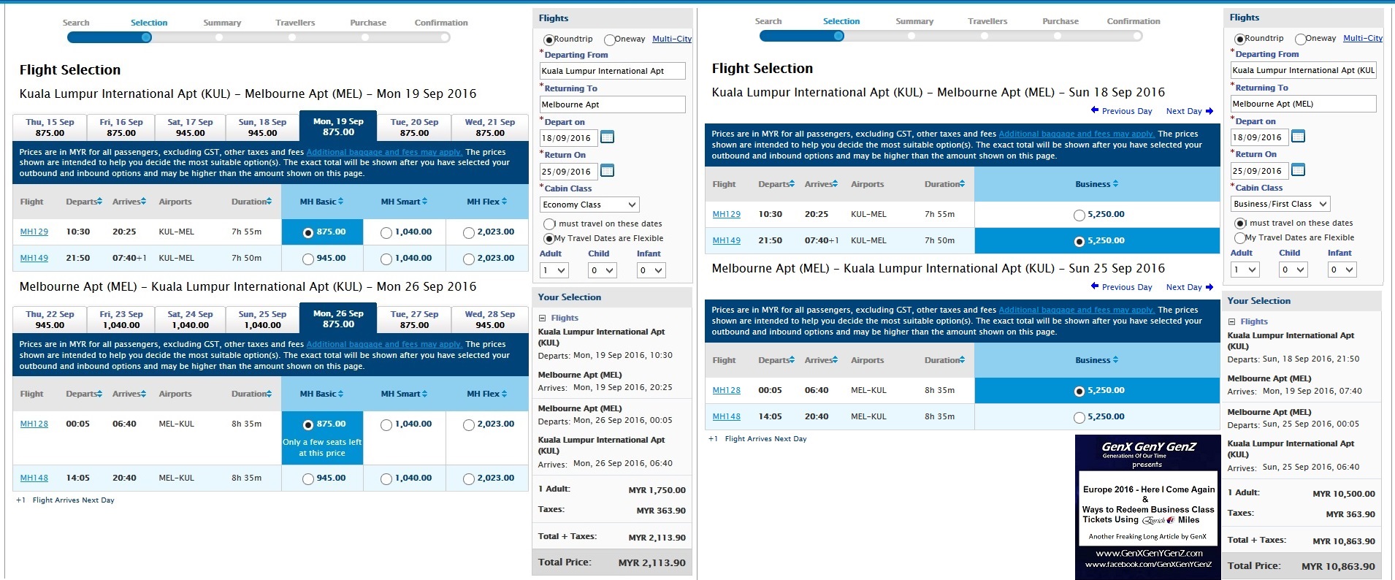Screen dimensions: 1395x580
Task: Click Multi-City link in right Flights form
Action: 1362,38
